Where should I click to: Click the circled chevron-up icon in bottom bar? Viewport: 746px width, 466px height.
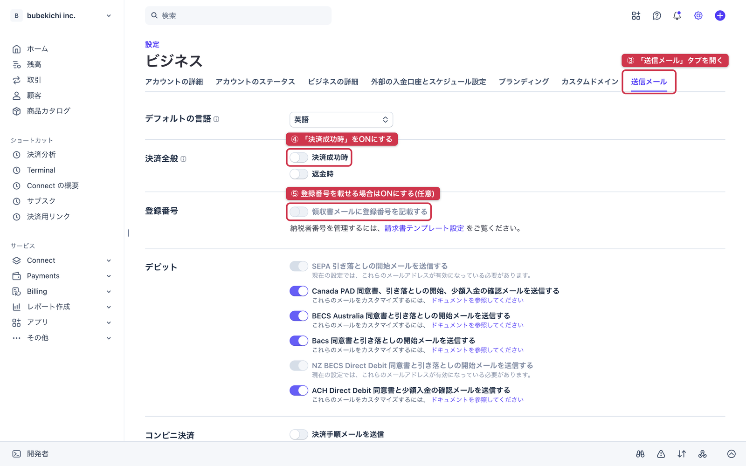pos(731,454)
